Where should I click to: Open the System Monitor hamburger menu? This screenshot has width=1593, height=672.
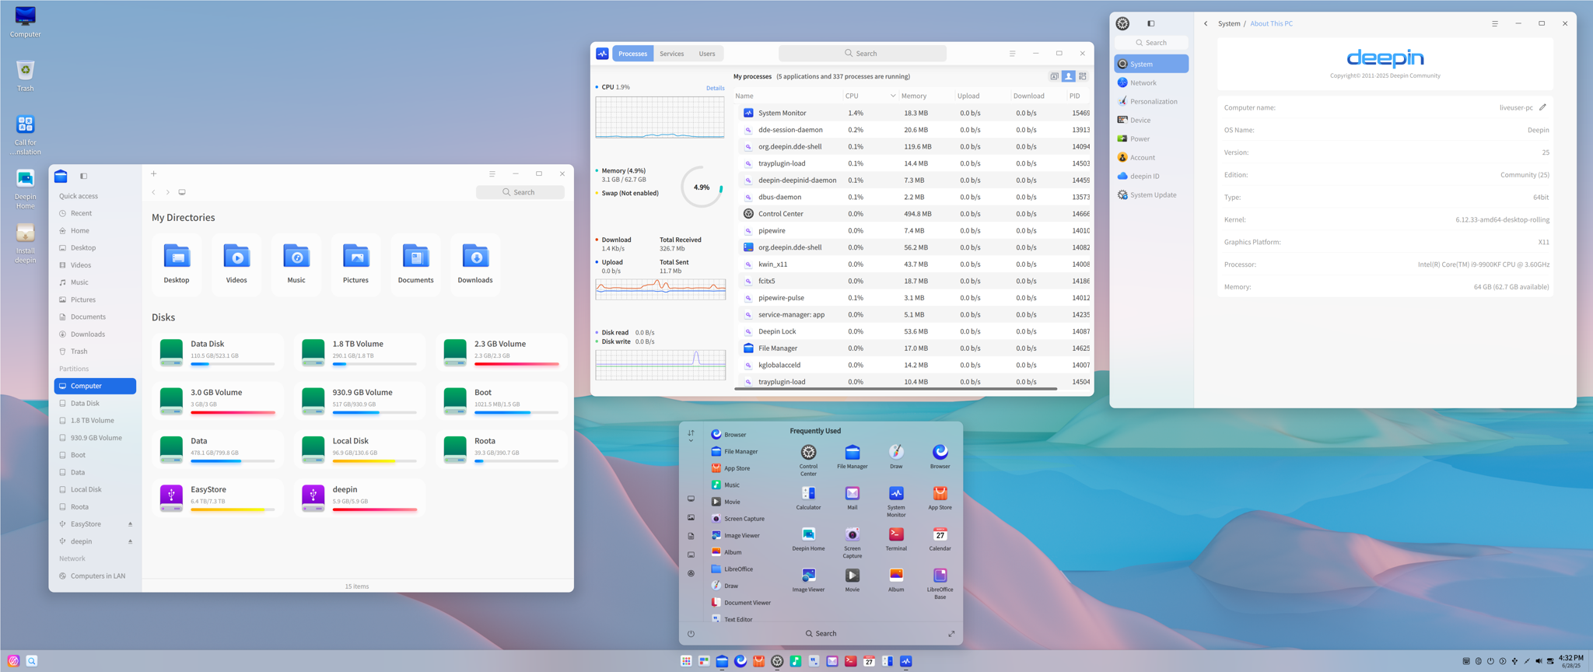1012,53
